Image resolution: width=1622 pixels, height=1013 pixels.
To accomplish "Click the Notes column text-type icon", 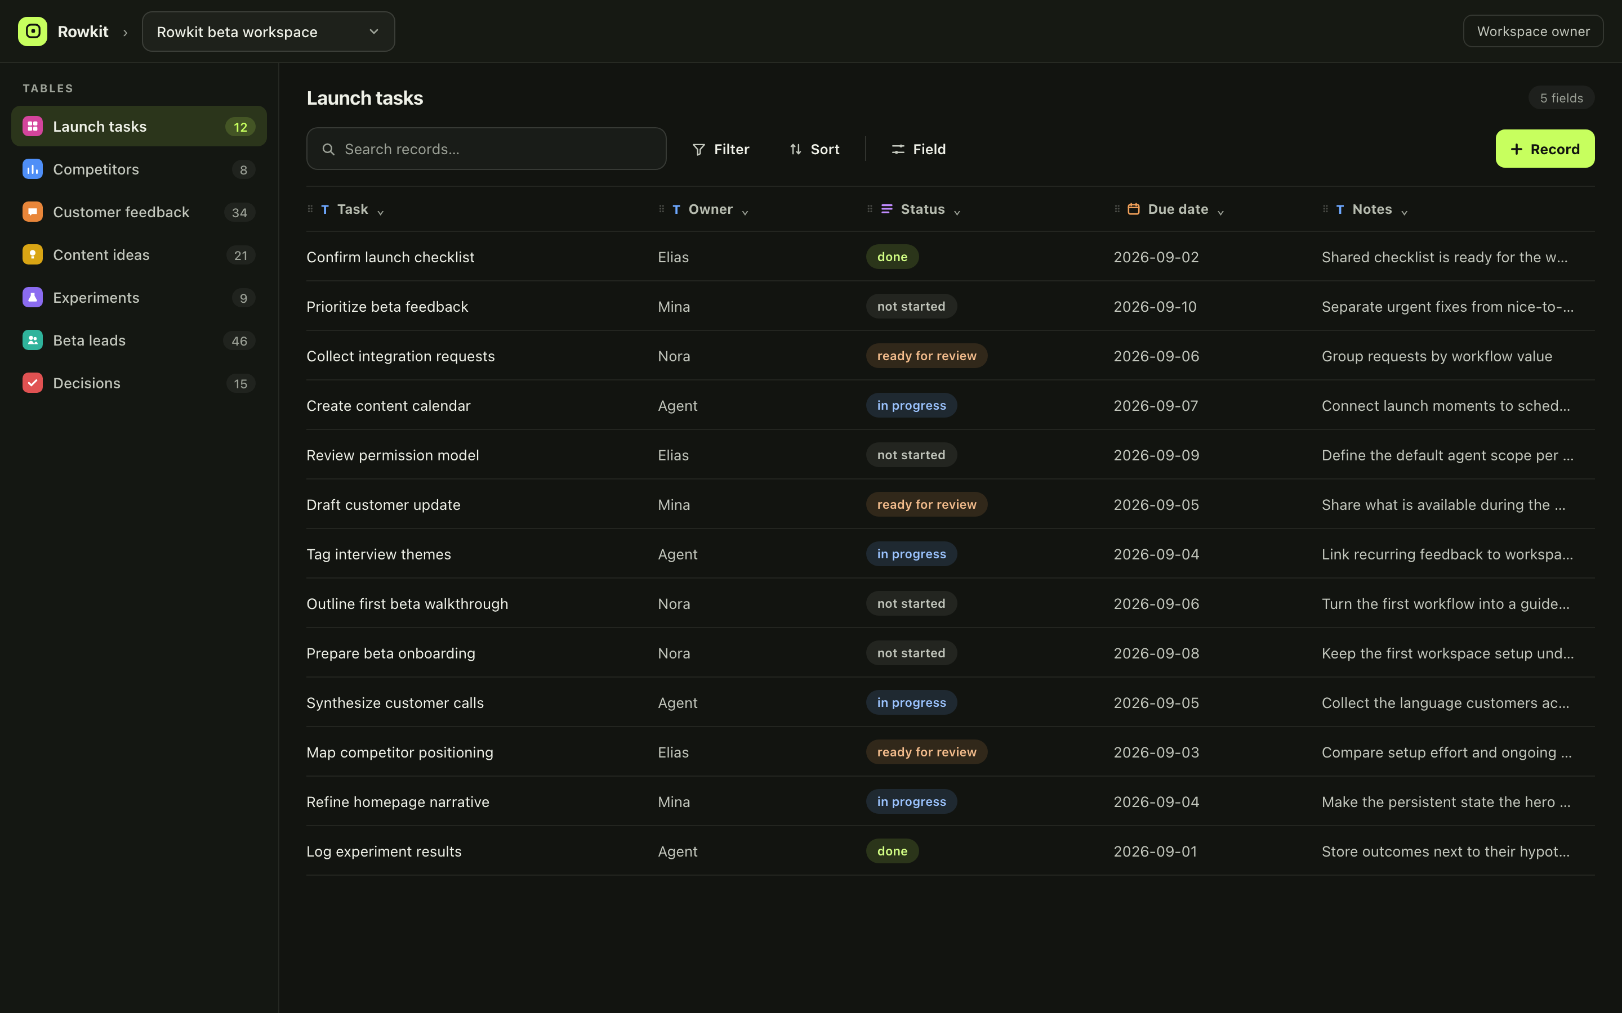I will point(1340,210).
